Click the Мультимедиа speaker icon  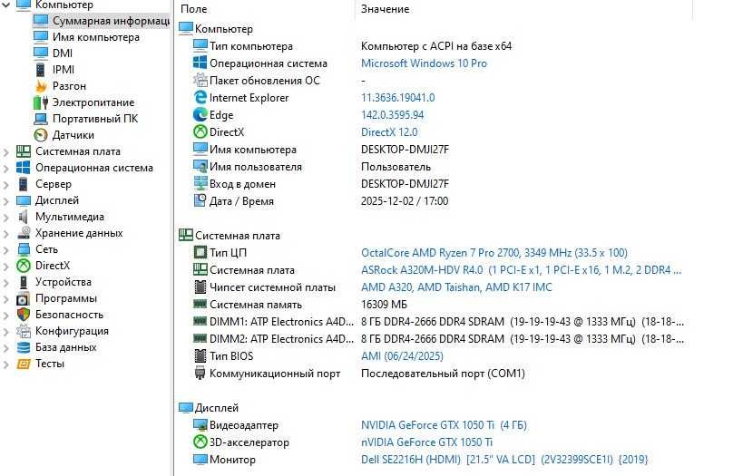coord(24,217)
